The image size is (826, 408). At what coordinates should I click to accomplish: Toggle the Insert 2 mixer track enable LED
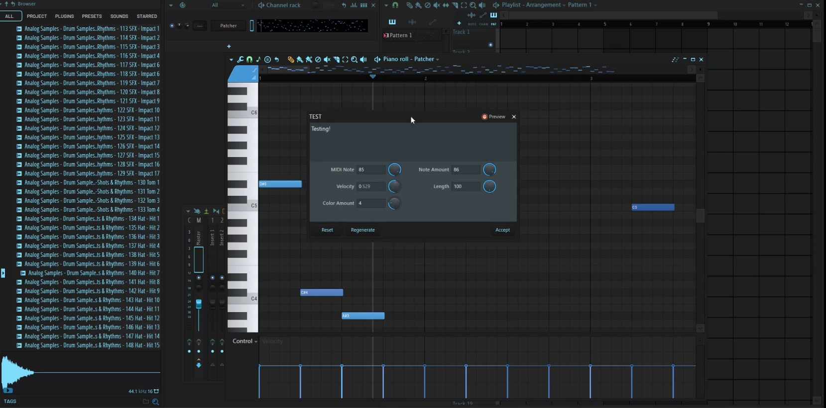coord(222,278)
